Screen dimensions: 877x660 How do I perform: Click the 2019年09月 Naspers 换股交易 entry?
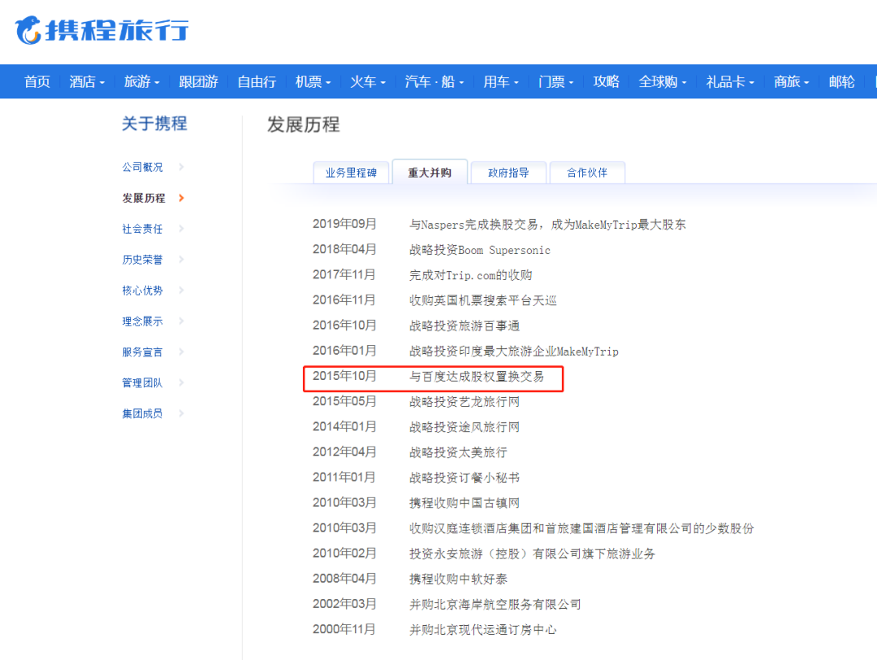click(547, 225)
